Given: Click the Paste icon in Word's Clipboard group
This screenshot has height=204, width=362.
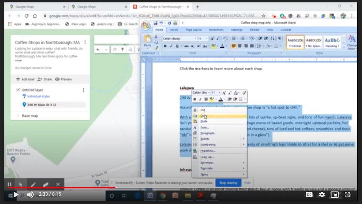Looking at the screenshot, I should tap(148, 40).
